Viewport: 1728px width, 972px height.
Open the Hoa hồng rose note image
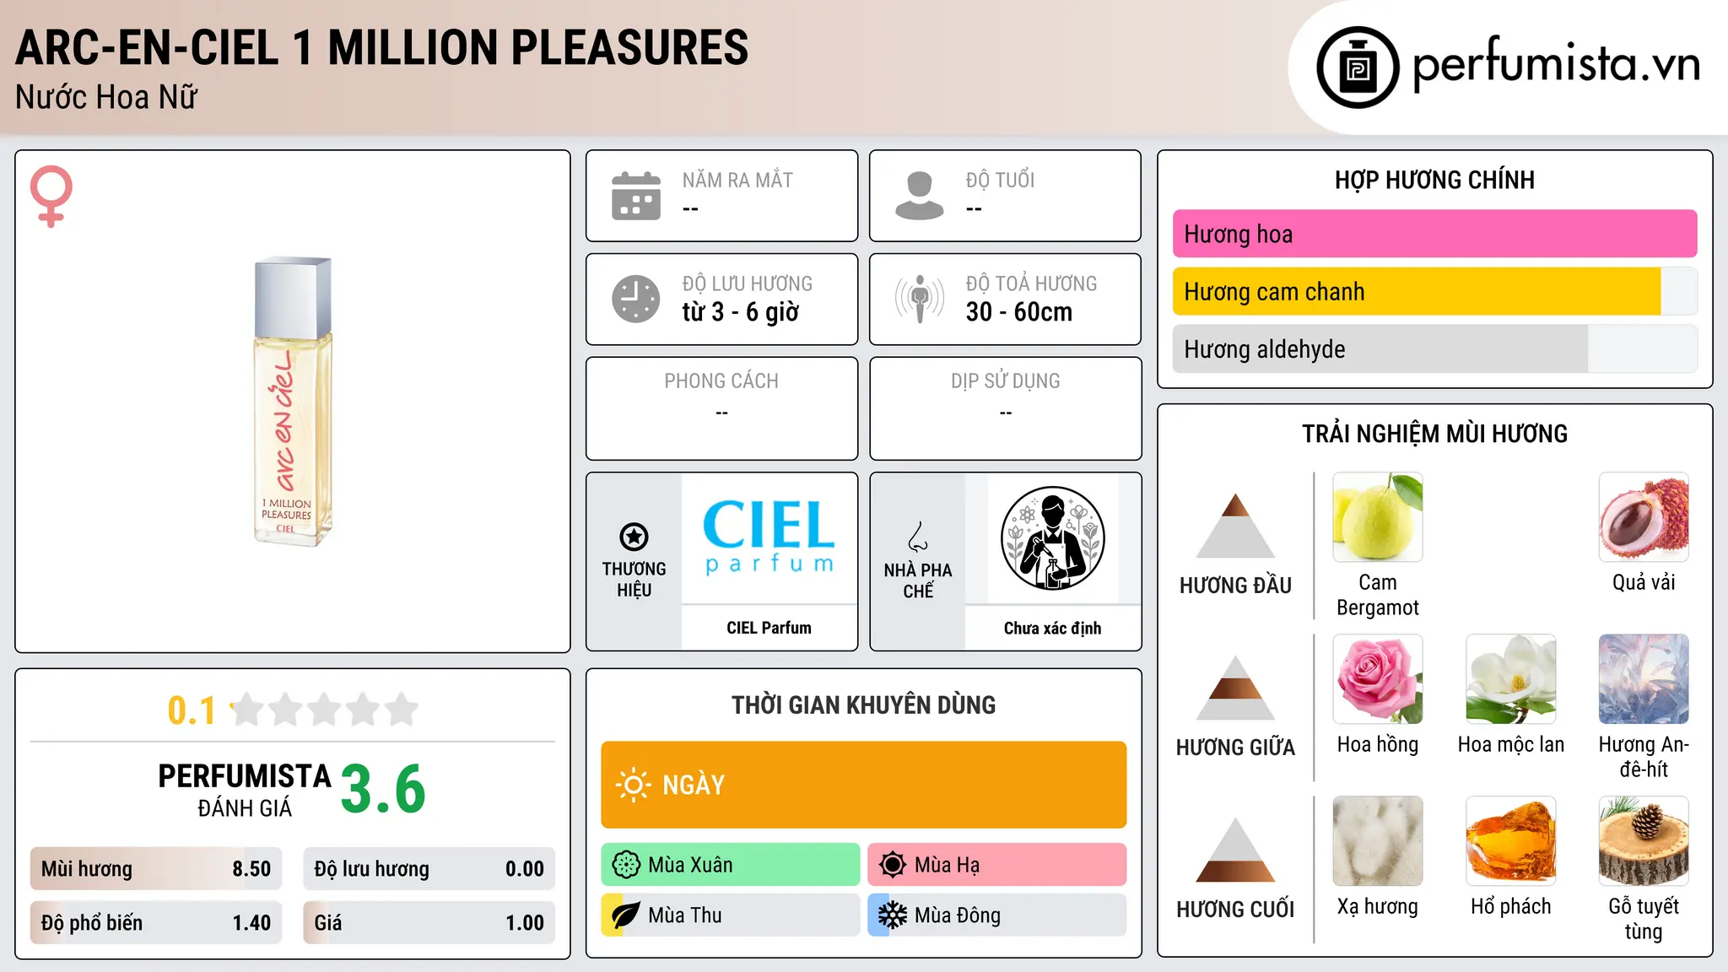click(x=1378, y=679)
